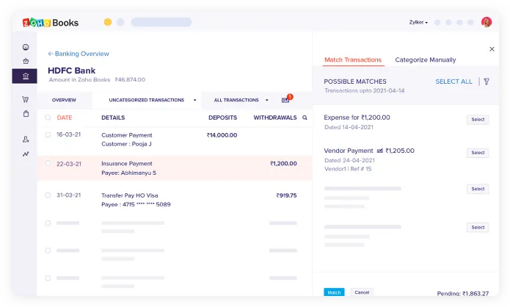
Task: Open the reports graph icon
Action: [26, 153]
